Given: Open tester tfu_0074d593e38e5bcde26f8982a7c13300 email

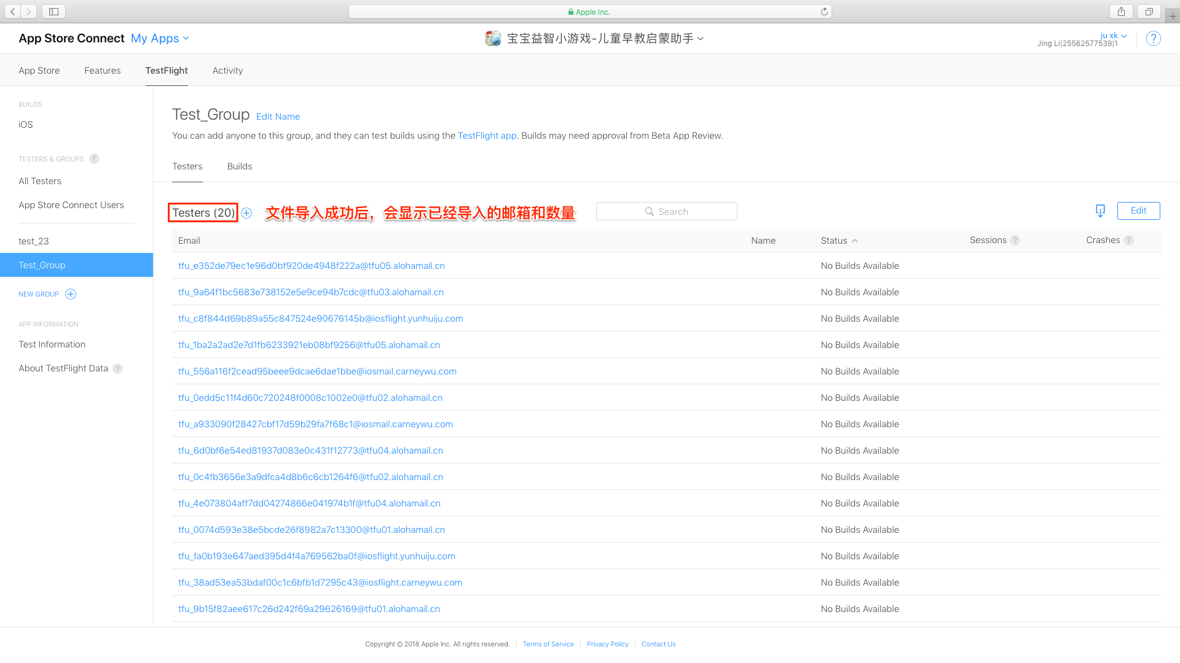Looking at the screenshot, I should pos(312,530).
